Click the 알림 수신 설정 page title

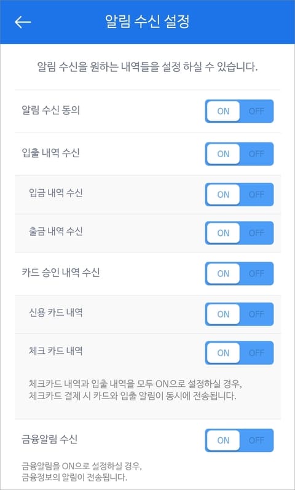[147, 21]
